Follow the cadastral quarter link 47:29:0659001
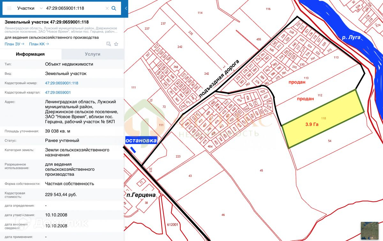Screen dimensions: 383x241 point(58,93)
